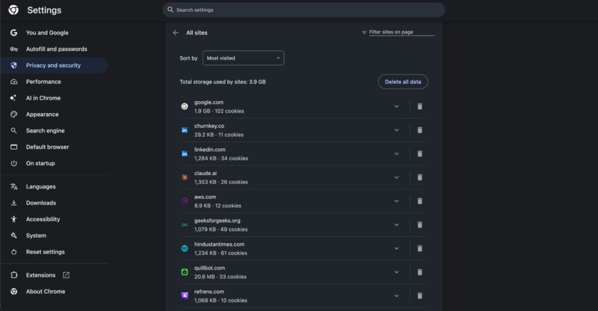This screenshot has width=598, height=311.
Task: Focus the Search settings field
Action: (304, 10)
